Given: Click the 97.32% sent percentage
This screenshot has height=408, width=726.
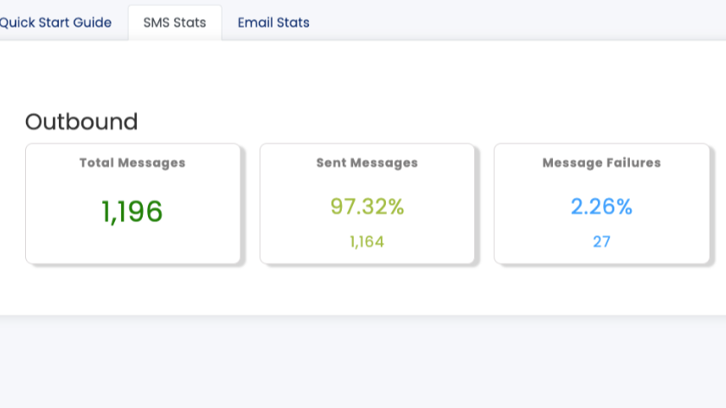Looking at the screenshot, I should click(367, 207).
